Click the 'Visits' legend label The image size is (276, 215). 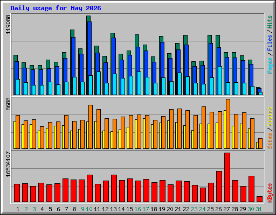pyautogui.click(x=270, y=117)
